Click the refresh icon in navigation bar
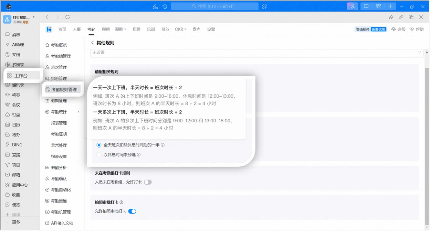Image resolution: width=430 pixels, height=231 pixels. coord(67,17)
